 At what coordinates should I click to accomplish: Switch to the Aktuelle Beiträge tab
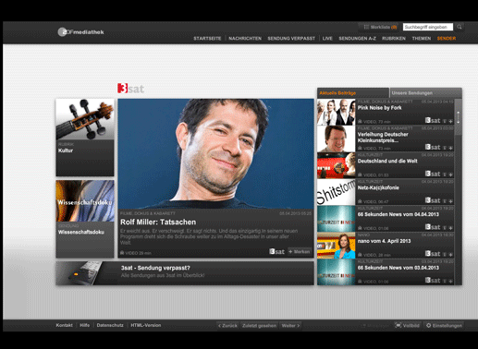353,93
